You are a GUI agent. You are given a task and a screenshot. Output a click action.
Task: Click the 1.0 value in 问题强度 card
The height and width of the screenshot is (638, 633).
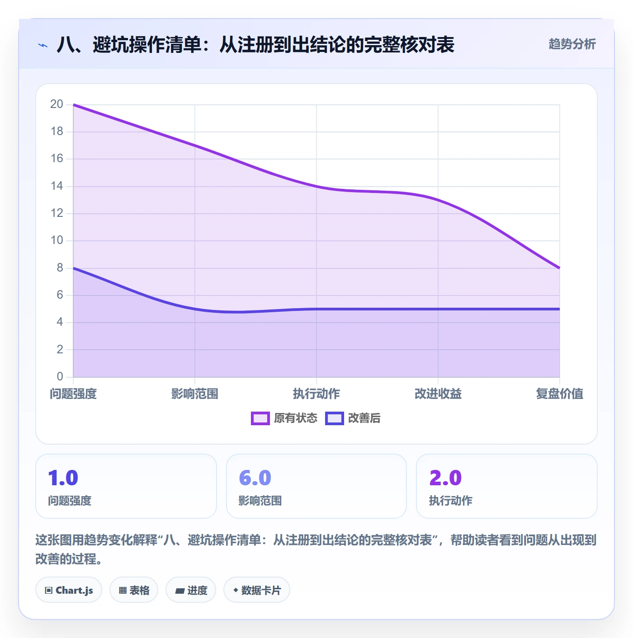coord(63,478)
